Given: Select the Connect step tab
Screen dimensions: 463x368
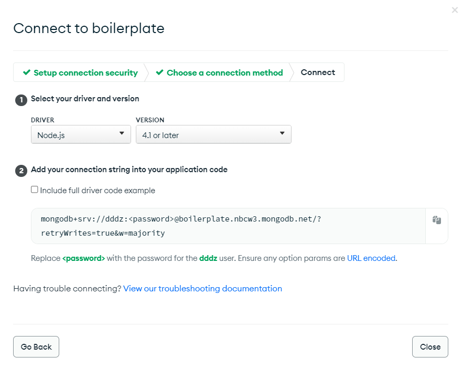Looking at the screenshot, I should (x=318, y=73).
